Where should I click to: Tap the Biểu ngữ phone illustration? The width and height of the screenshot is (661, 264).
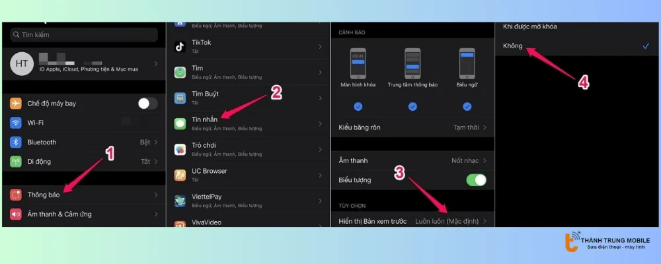[x=467, y=63]
